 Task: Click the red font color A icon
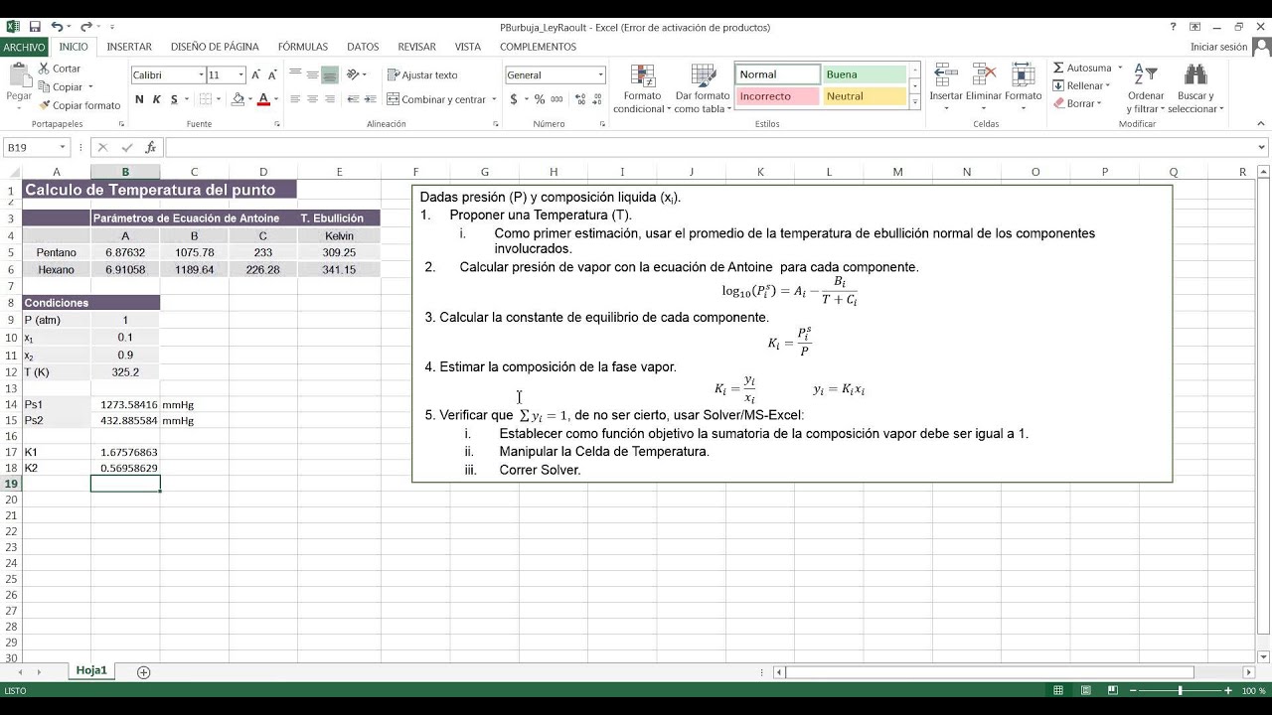click(262, 99)
